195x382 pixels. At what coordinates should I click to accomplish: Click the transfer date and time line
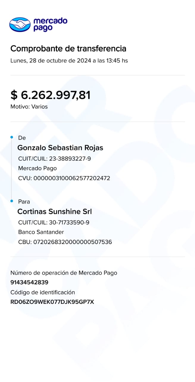[69, 61]
